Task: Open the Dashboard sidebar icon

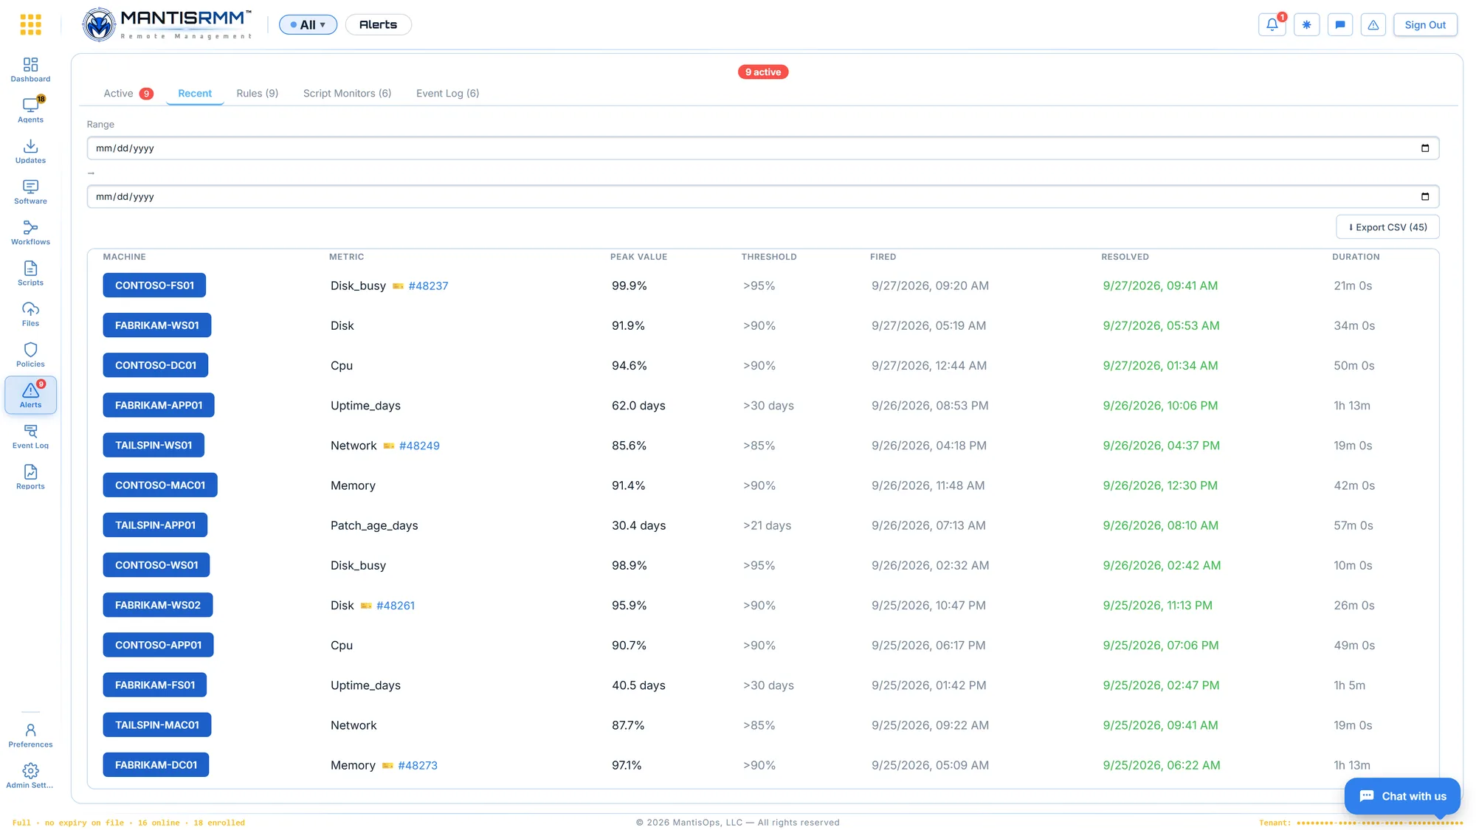Action: [30, 70]
